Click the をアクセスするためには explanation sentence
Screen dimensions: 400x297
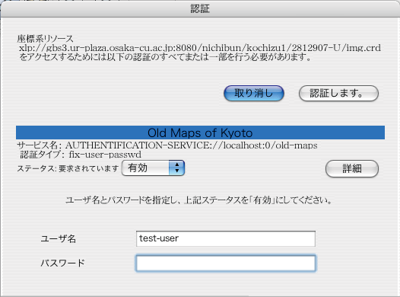165,57
